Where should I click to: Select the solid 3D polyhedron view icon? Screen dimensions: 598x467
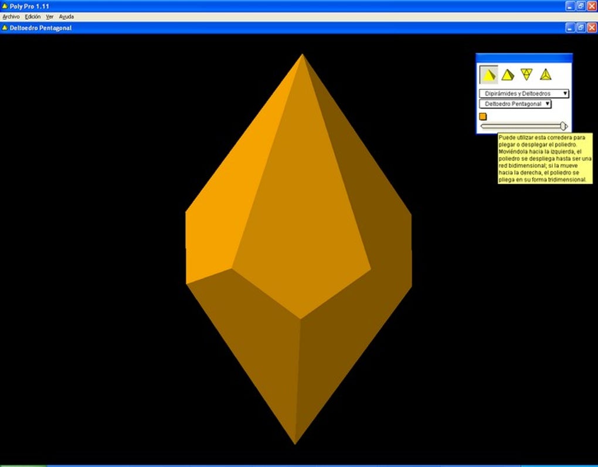coord(488,75)
